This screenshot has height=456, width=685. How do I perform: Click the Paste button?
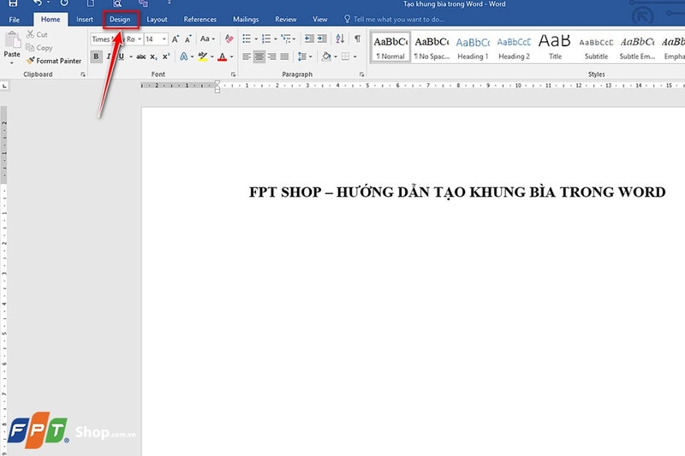12,47
